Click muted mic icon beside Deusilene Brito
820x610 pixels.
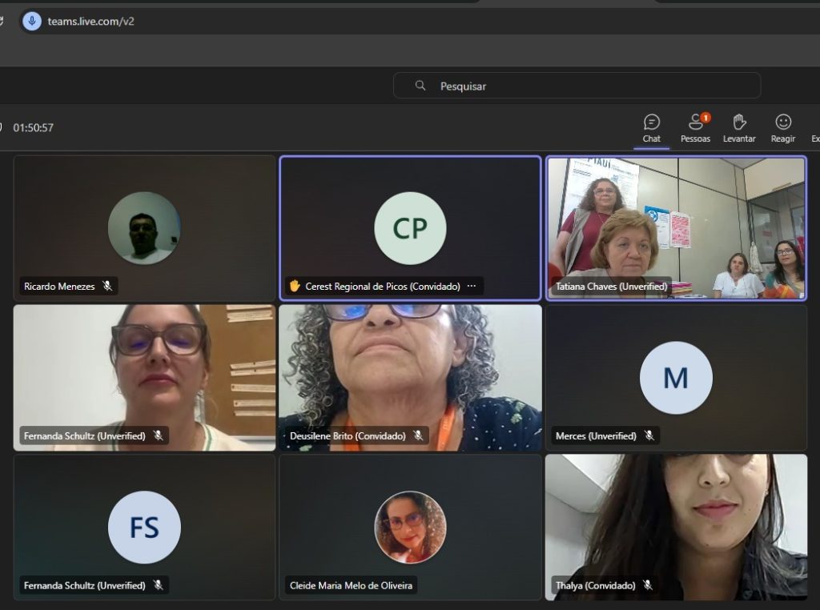[x=418, y=435]
